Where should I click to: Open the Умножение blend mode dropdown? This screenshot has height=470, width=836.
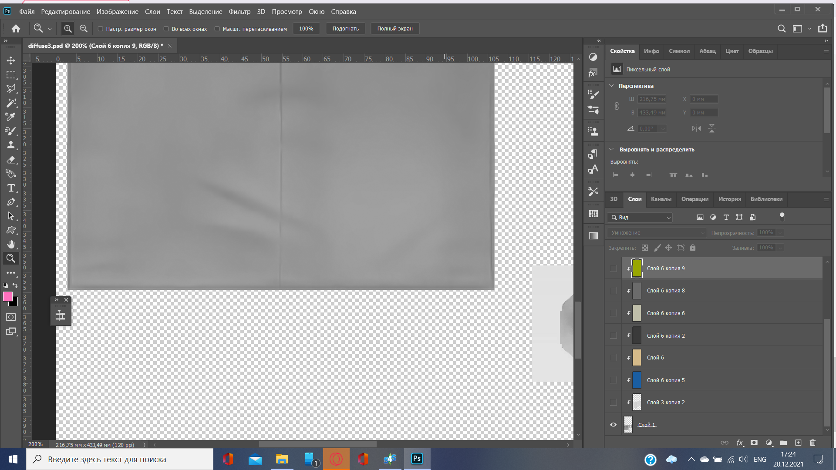[657, 233]
